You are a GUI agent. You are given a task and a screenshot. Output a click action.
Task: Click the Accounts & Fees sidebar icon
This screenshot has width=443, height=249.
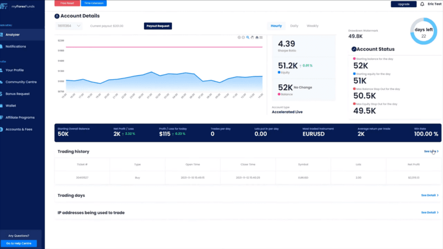pos(2,129)
